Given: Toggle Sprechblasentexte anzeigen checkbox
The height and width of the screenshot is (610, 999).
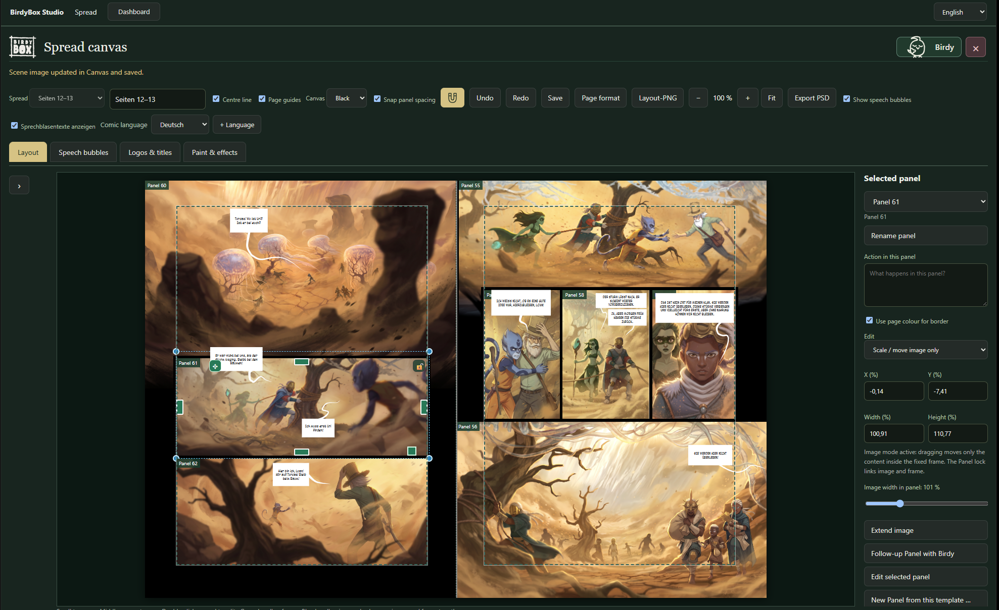Looking at the screenshot, I should pyautogui.click(x=15, y=126).
